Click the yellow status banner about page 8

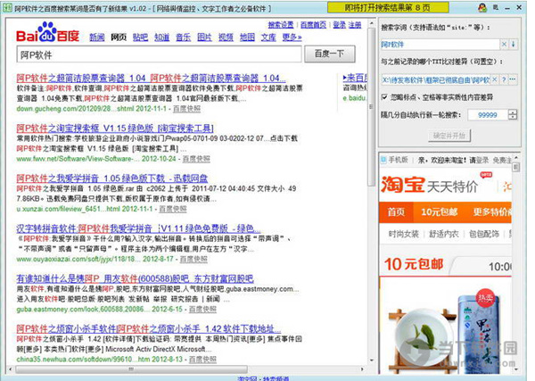click(388, 7)
